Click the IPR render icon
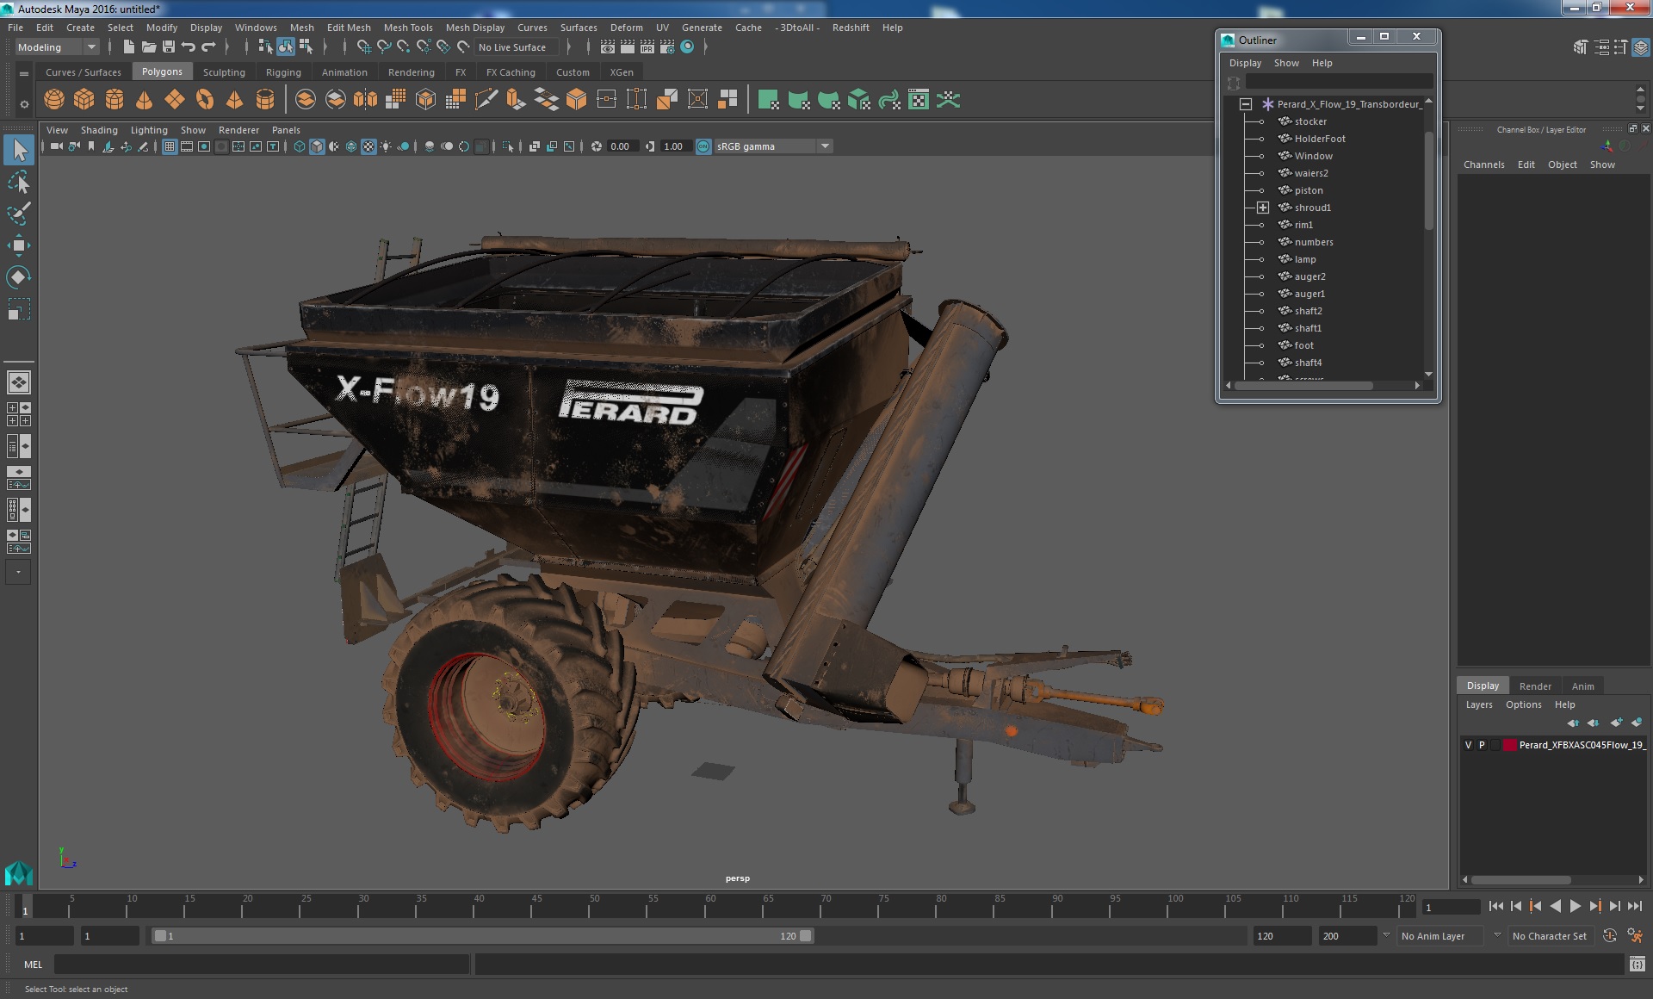 [647, 47]
